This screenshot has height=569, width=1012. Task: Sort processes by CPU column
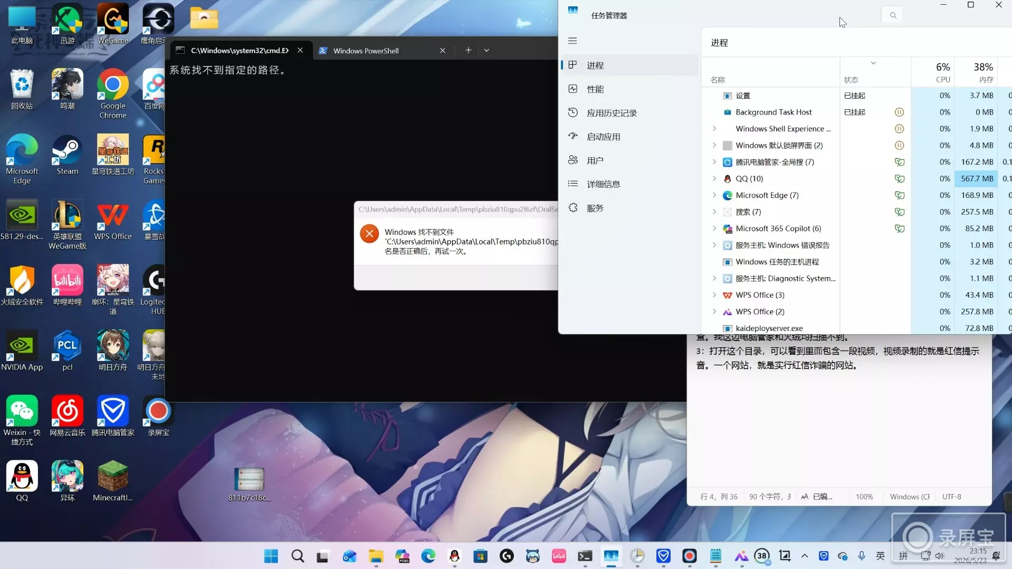point(932,72)
